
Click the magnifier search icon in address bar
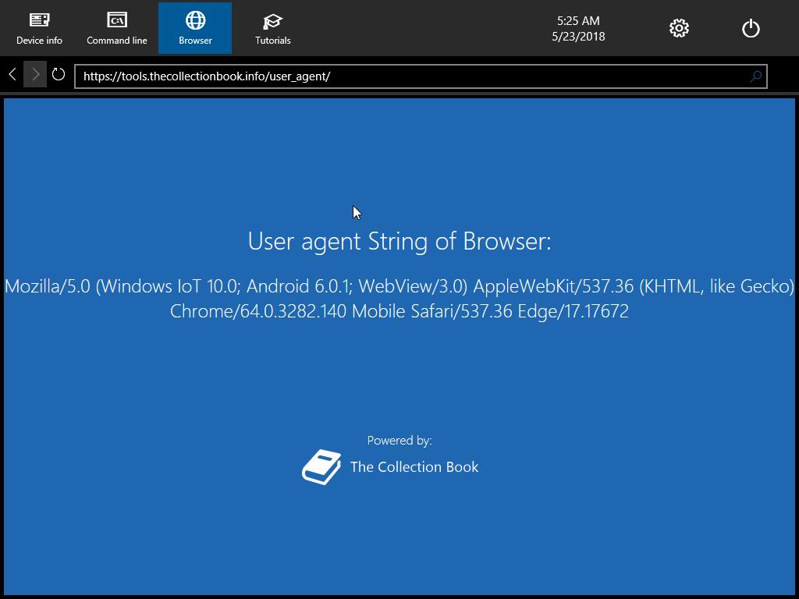pos(755,76)
